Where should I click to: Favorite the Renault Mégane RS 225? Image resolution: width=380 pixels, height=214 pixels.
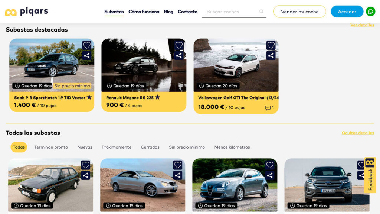tap(179, 45)
